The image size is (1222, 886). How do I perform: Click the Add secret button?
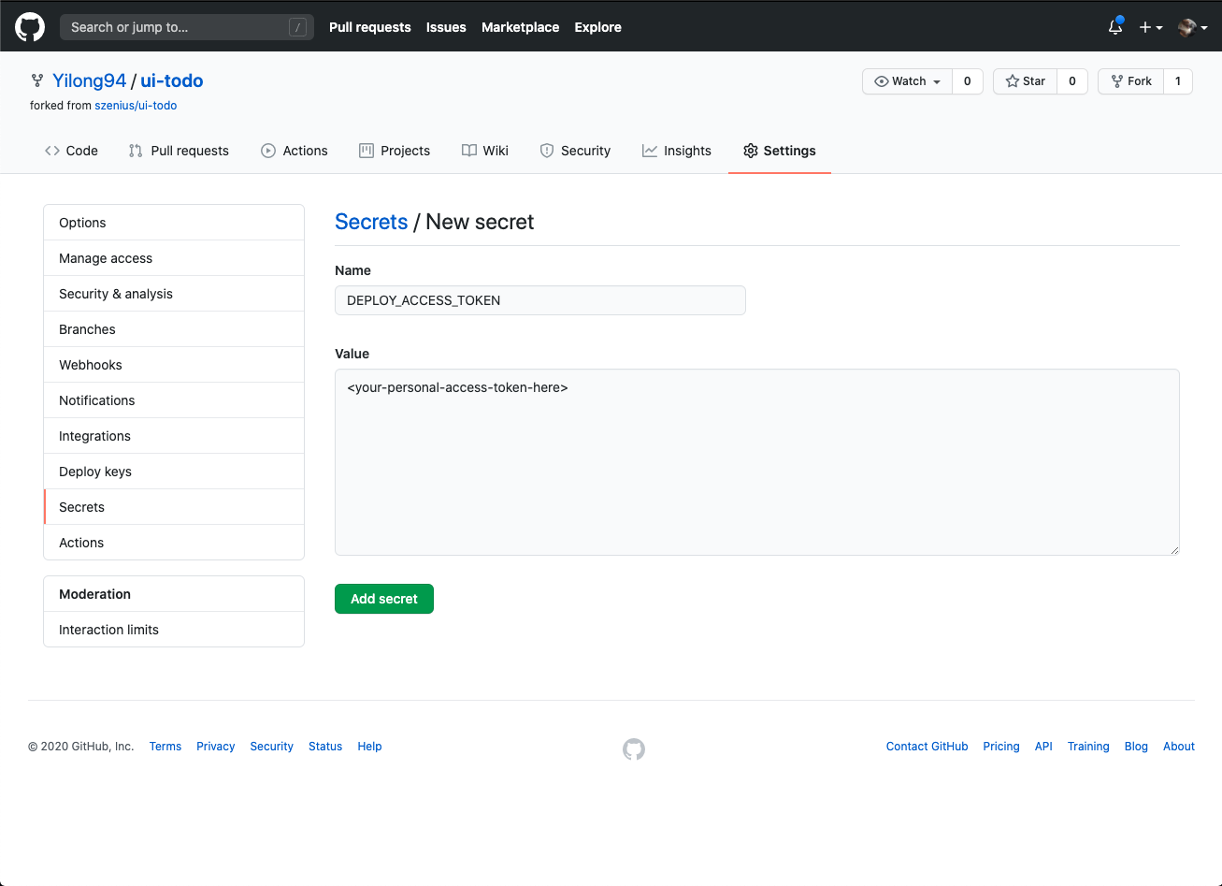coord(384,599)
